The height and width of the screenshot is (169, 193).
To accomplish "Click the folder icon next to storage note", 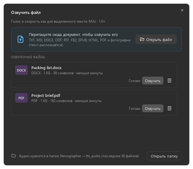I will [x=14, y=156].
